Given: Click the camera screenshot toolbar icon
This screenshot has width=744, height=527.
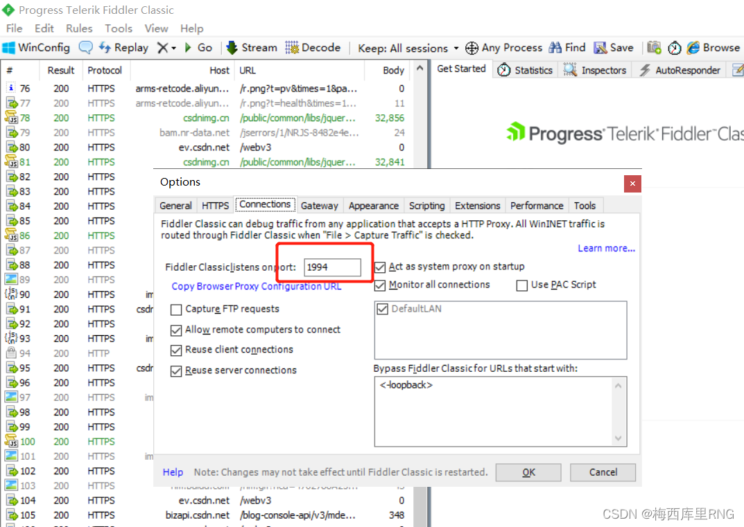Looking at the screenshot, I should 655,48.
